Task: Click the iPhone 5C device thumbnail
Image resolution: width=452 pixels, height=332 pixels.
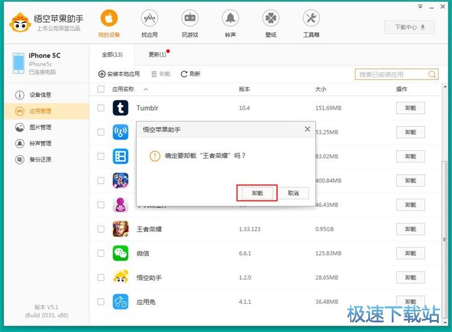Action: 19,63
